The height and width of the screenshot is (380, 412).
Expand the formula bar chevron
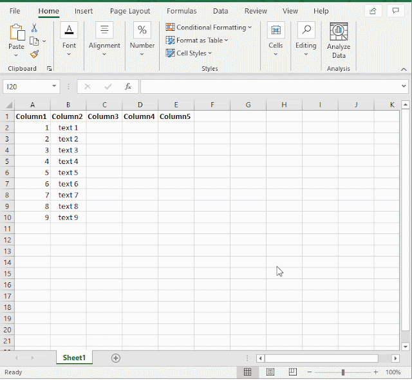pos(404,86)
